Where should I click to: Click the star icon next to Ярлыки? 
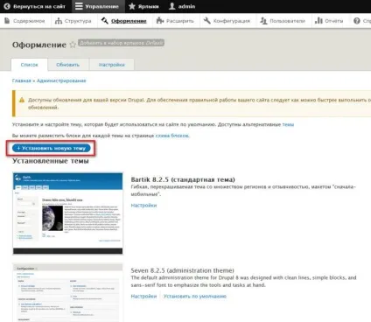tap(132, 6)
